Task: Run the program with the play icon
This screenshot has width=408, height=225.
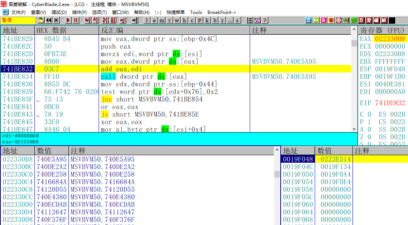Action: coord(68,20)
